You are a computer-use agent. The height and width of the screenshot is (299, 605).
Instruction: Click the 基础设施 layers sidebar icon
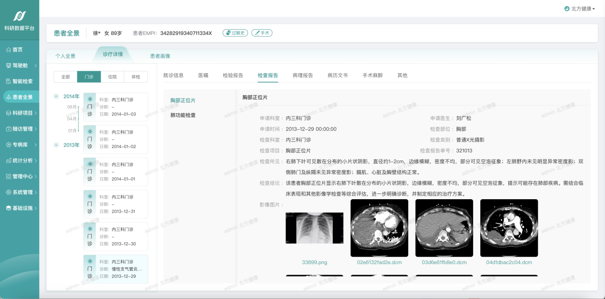pyautogui.click(x=9, y=208)
